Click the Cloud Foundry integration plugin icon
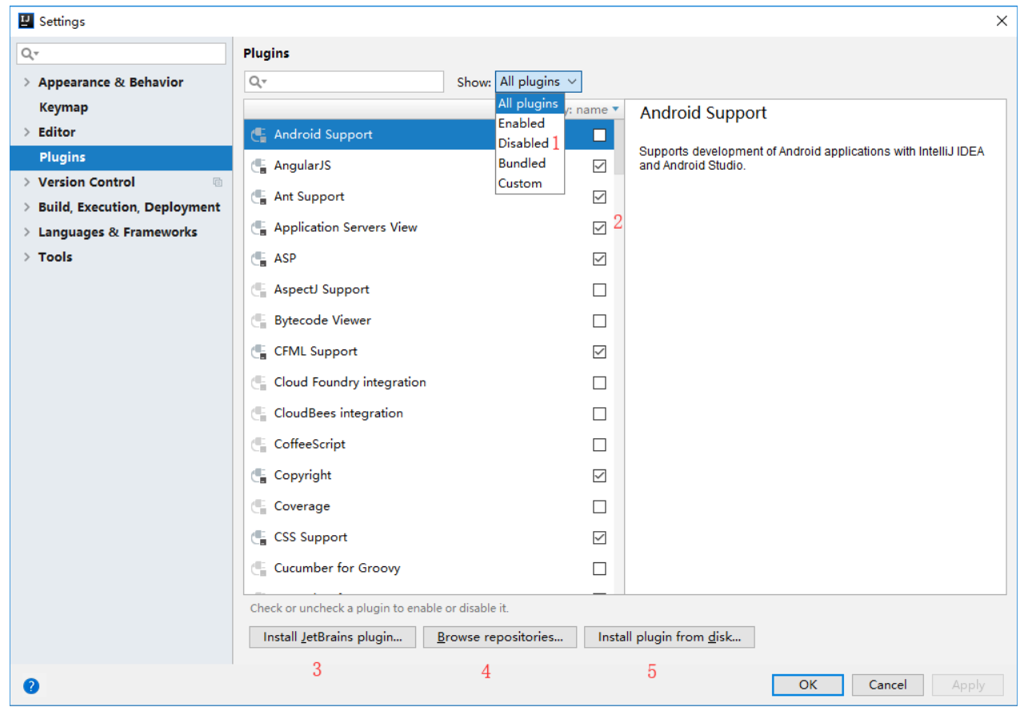 tap(258, 382)
